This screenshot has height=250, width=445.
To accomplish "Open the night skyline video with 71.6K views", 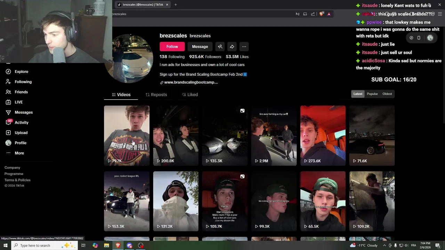I will coord(372,135).
